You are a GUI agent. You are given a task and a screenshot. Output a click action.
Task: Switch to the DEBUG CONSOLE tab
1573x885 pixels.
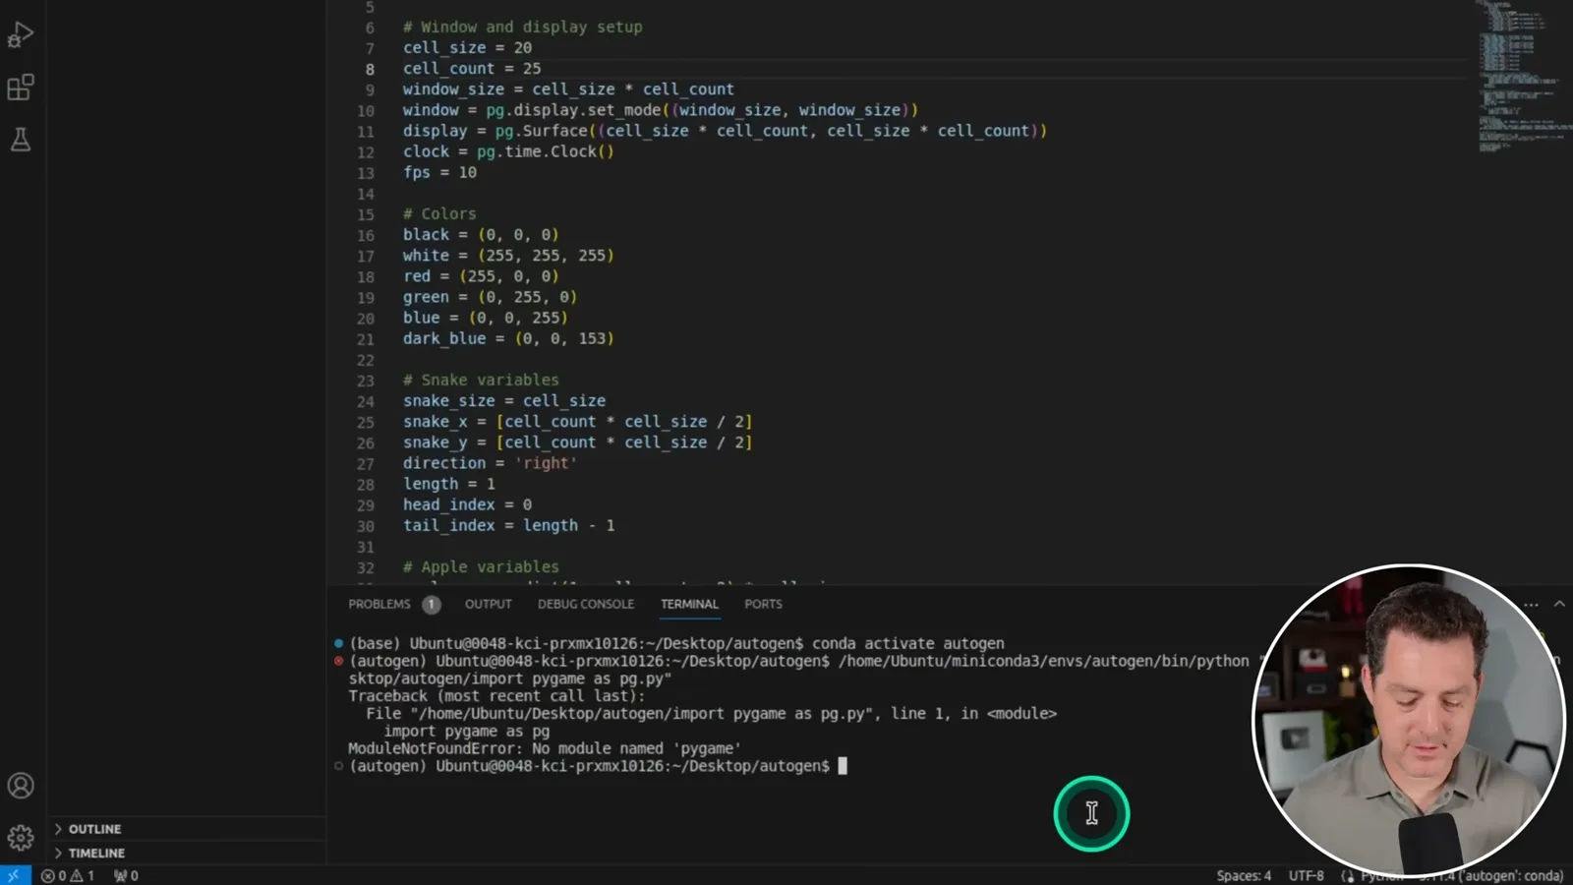pos(586,604)
